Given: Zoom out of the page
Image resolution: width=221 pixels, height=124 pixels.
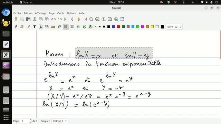Looking at the screenshot, I should click(91, 19).
